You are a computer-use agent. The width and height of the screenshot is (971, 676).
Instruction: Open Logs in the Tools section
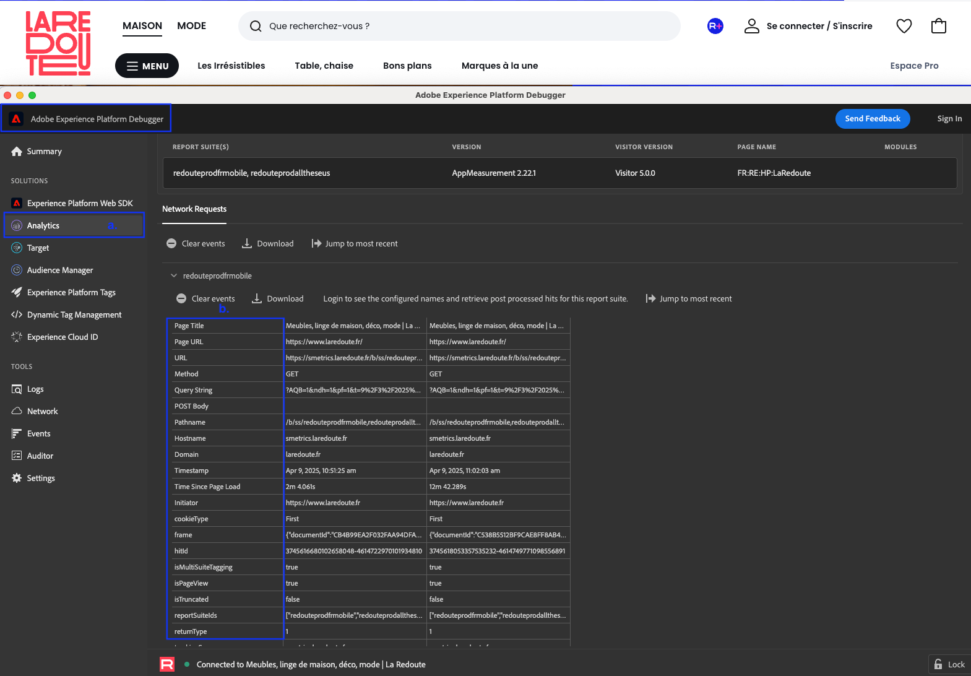35,389
